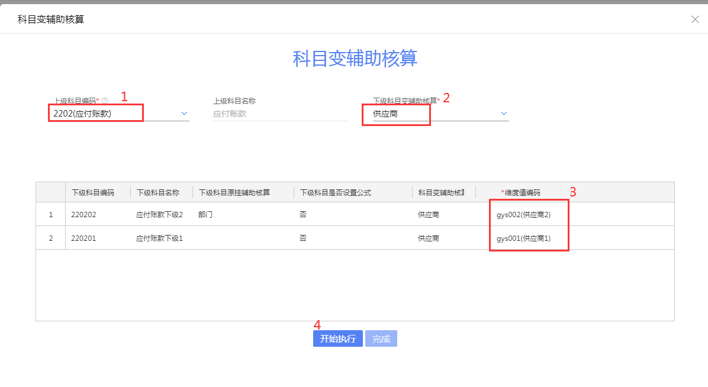This screenshot has height=387, width=708.
Task: Select row number 1 in the table
Action: point(50,214)
